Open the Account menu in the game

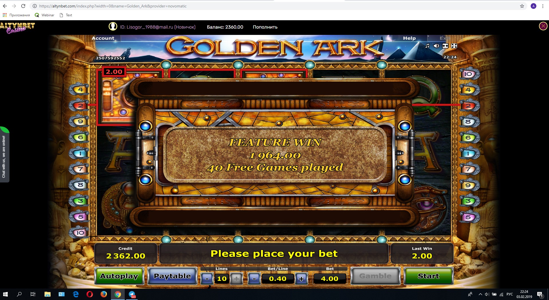(x=103, y=38)
